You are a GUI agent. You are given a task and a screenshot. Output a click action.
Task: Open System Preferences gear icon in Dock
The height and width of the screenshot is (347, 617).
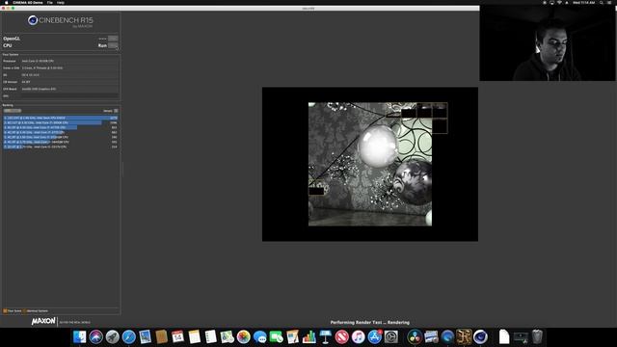[x=391, y=337]
